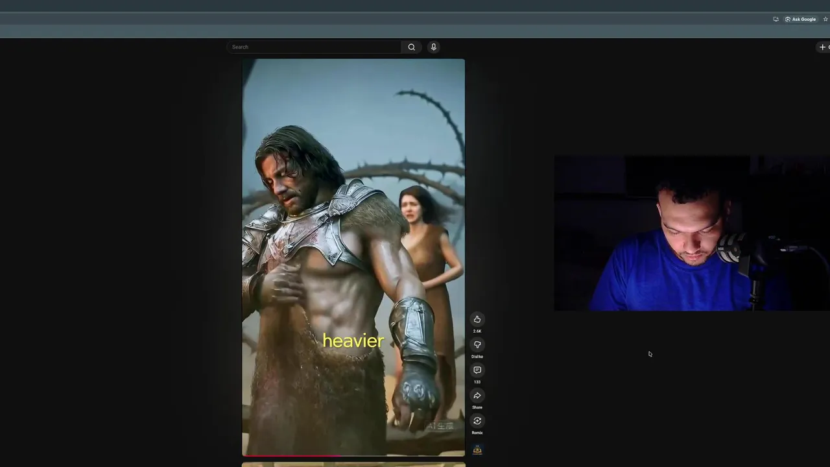Click the Create plus button
Image resolution: width=830 pixels, height=467 pixels.
tap(824, 47)
